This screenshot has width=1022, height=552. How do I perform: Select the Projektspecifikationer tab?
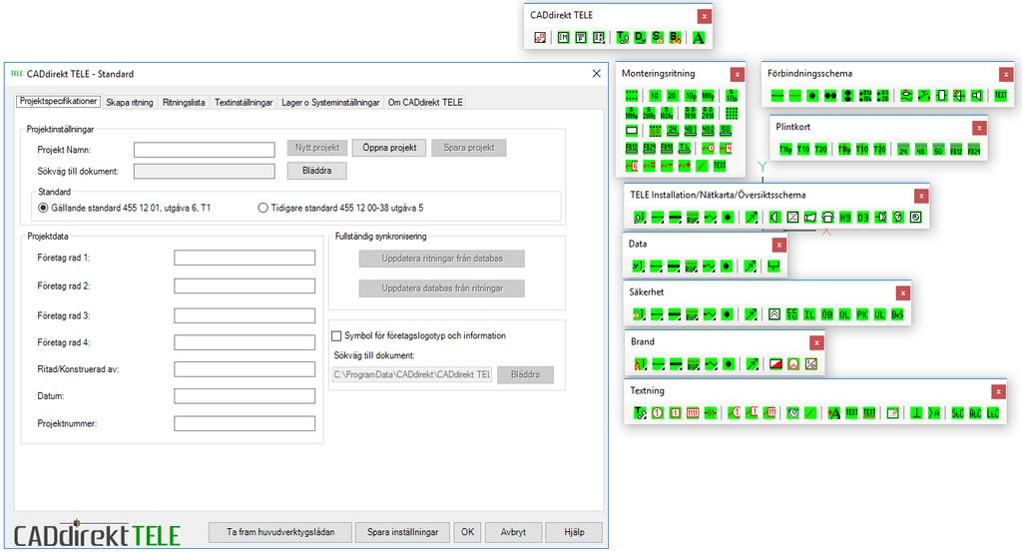coord(58,101)
